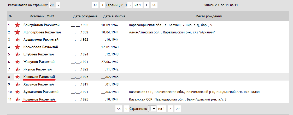
Task: Click departure date 18.09.1942
Action: click(x=110, y=25)
